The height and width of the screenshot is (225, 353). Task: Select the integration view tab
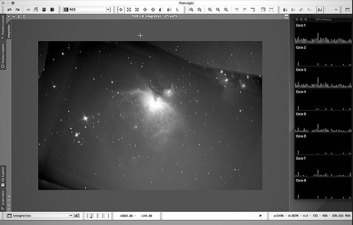pos(8,30)
